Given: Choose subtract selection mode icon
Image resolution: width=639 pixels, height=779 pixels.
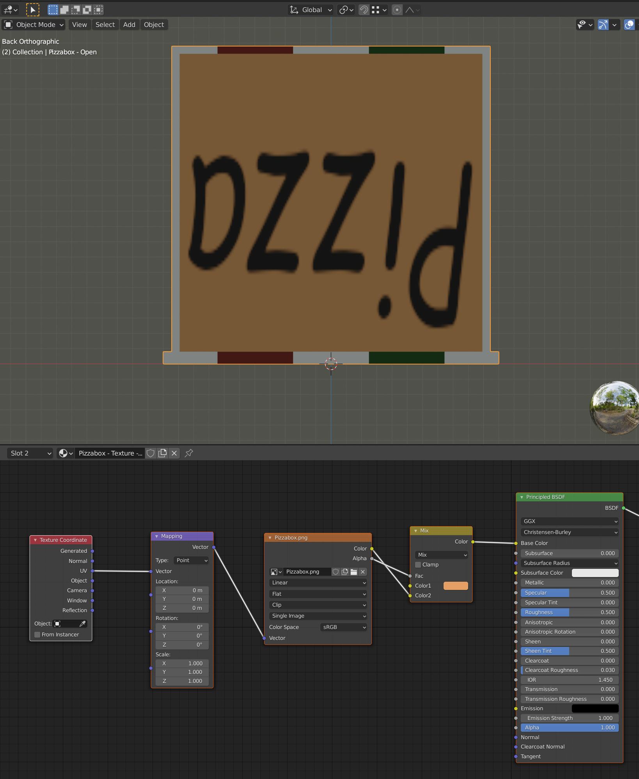Looking at the screenshot, I should point(76,10).
